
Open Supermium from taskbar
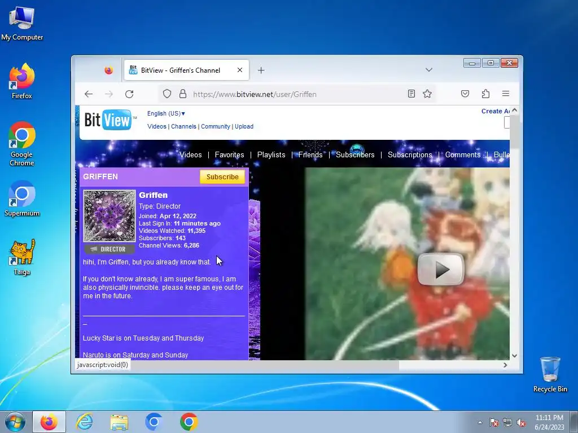coord(154,422)
